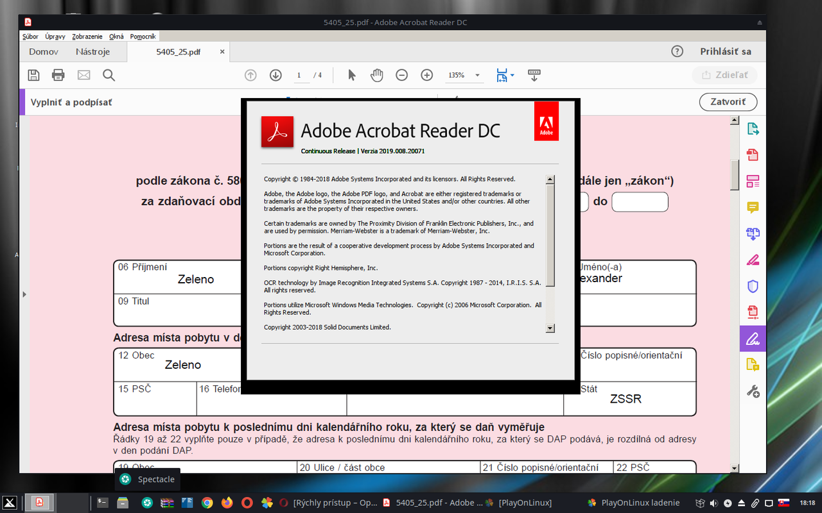Open the Pomocník menu

coord(143,37)
